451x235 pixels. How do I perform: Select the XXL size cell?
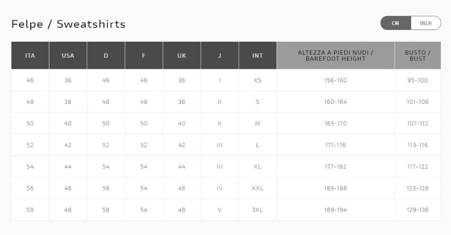258,188
